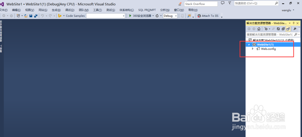Click the Find in Files folder icon

(189, 16)
